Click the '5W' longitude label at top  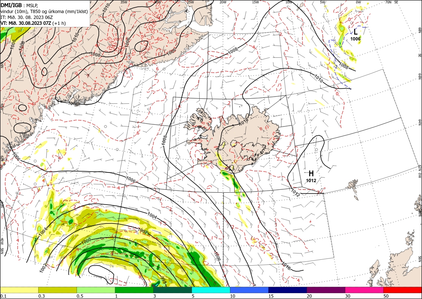[x=323, y=2]
